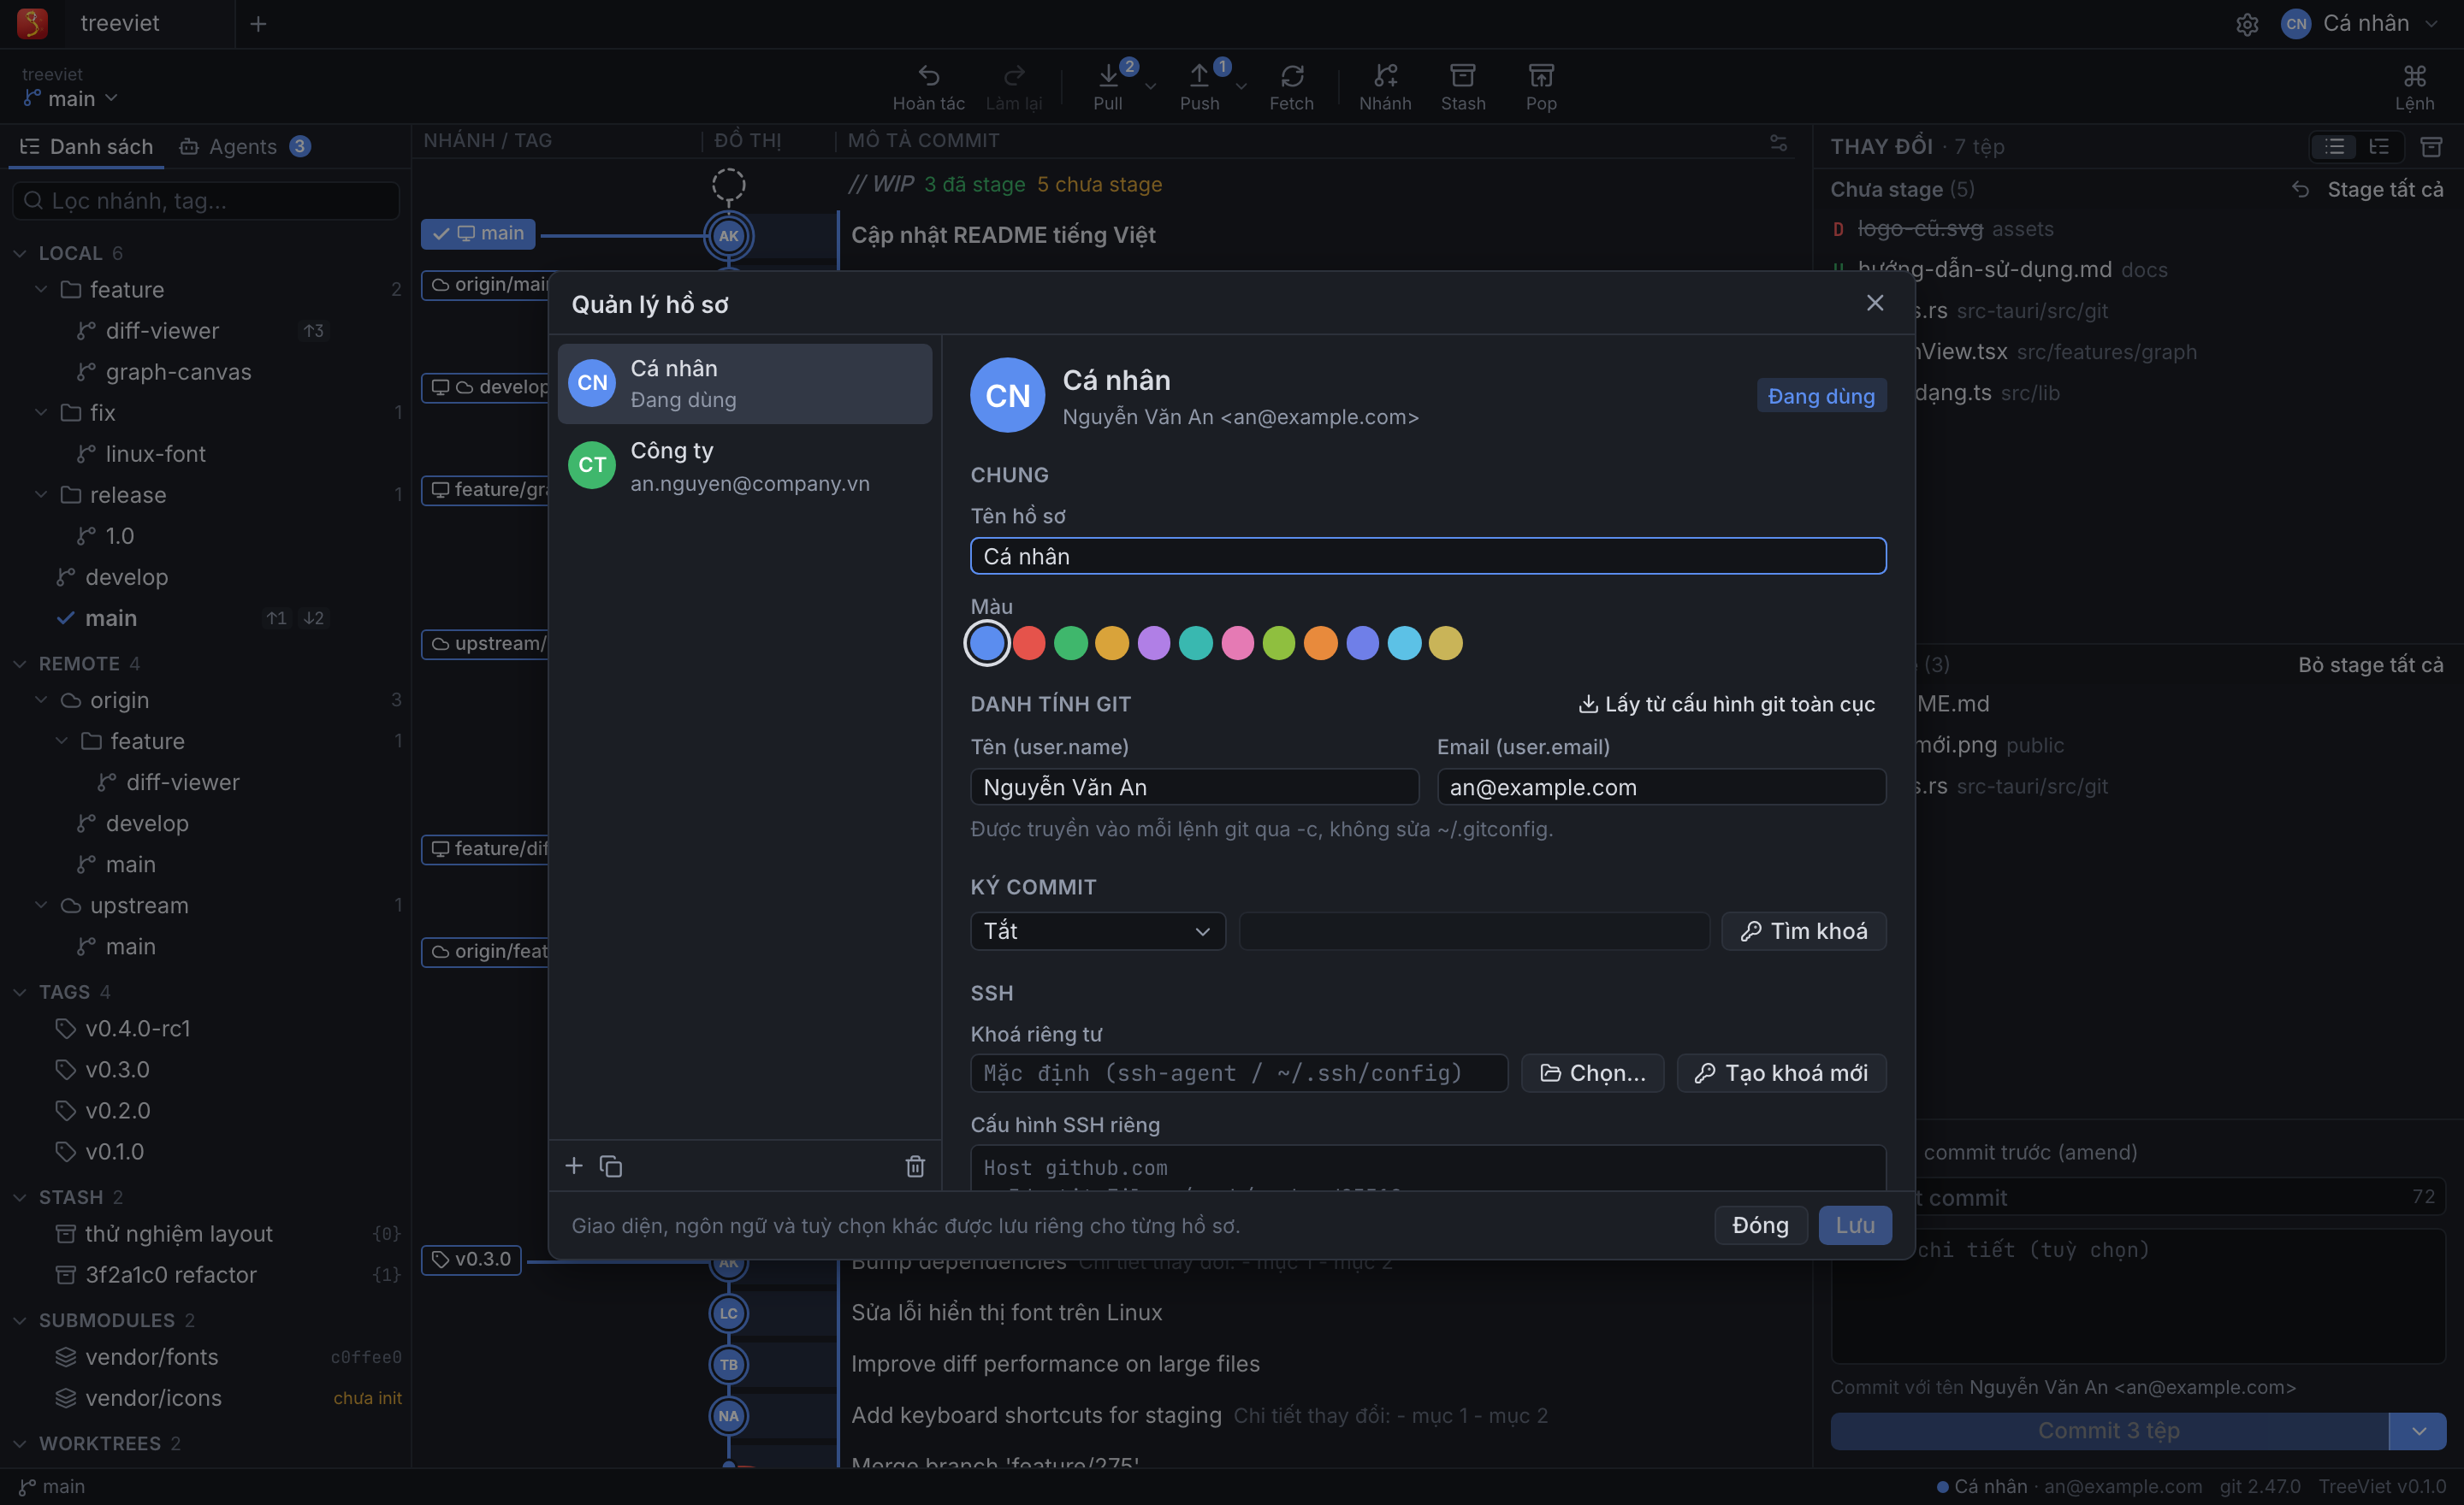Delete the selected profile trash icon
Viewport: 2464px width, 1505px height.
pos(915,1166)
